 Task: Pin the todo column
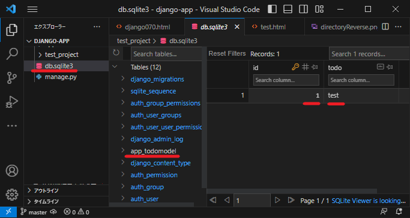390,67
